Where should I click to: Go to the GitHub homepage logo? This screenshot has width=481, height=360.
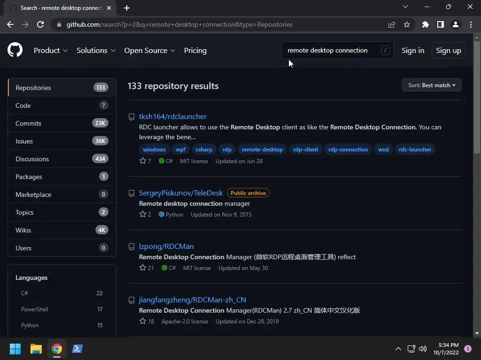click(x=15, y=50)
